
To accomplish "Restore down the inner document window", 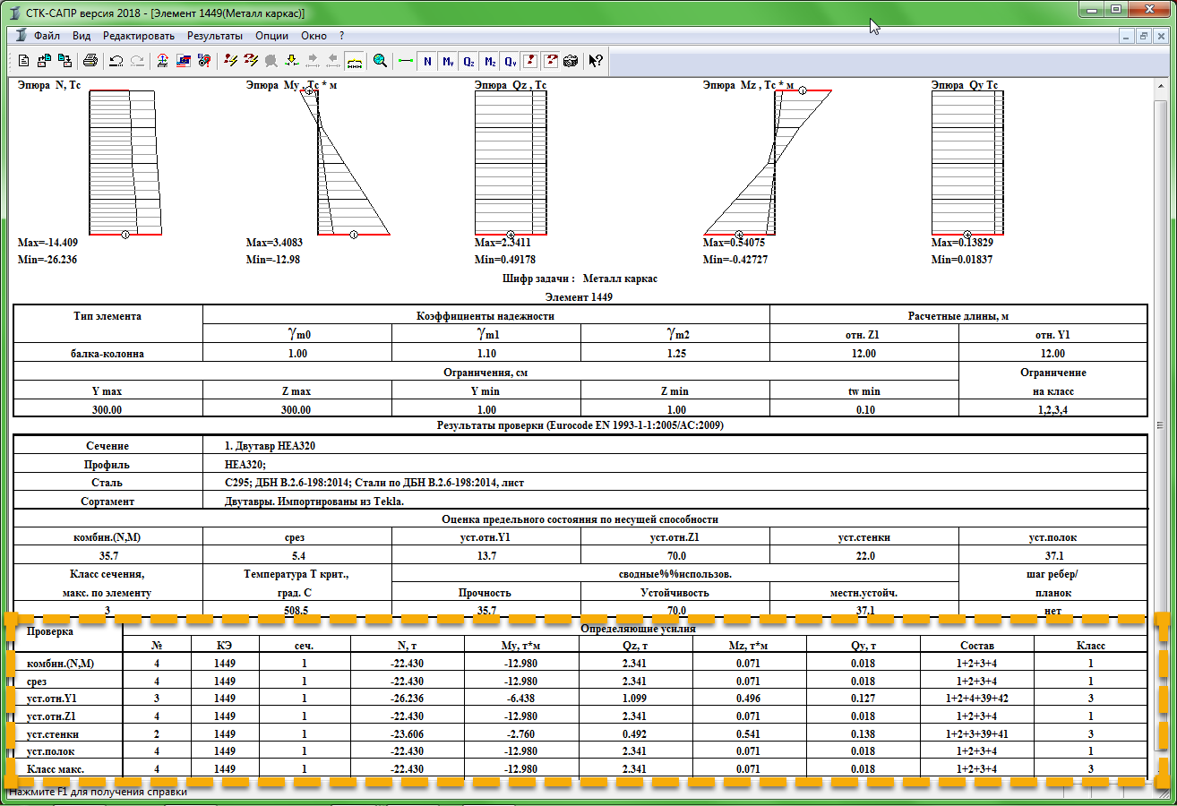I will click(1144, 36).
